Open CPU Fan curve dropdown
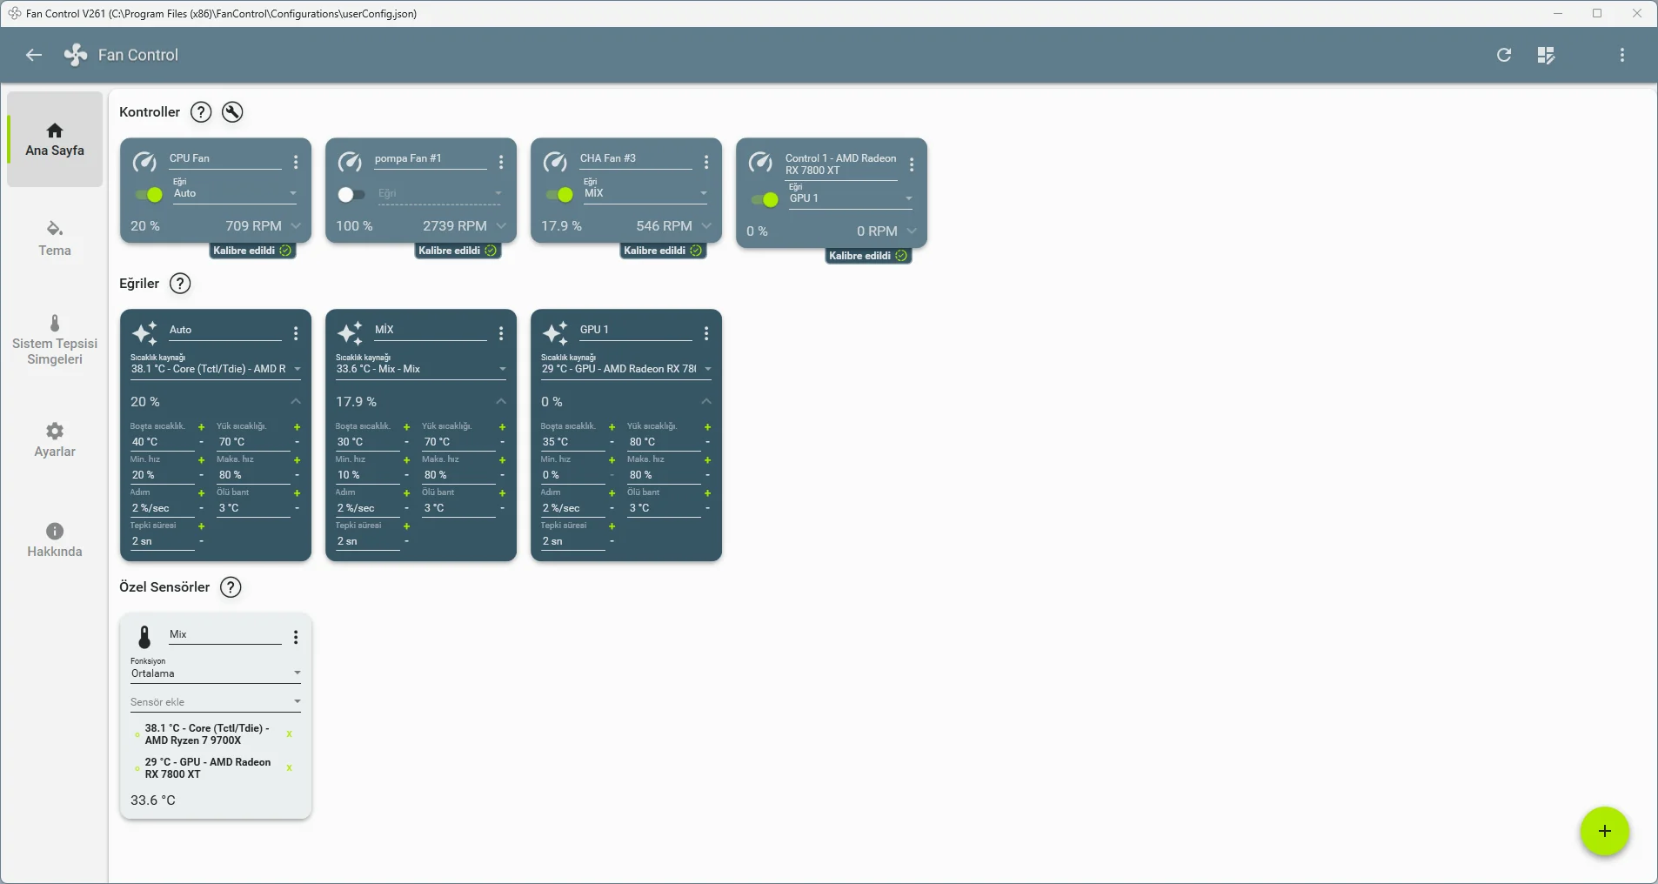Screen dimensions: 1658x884 [x=235, y=193]
